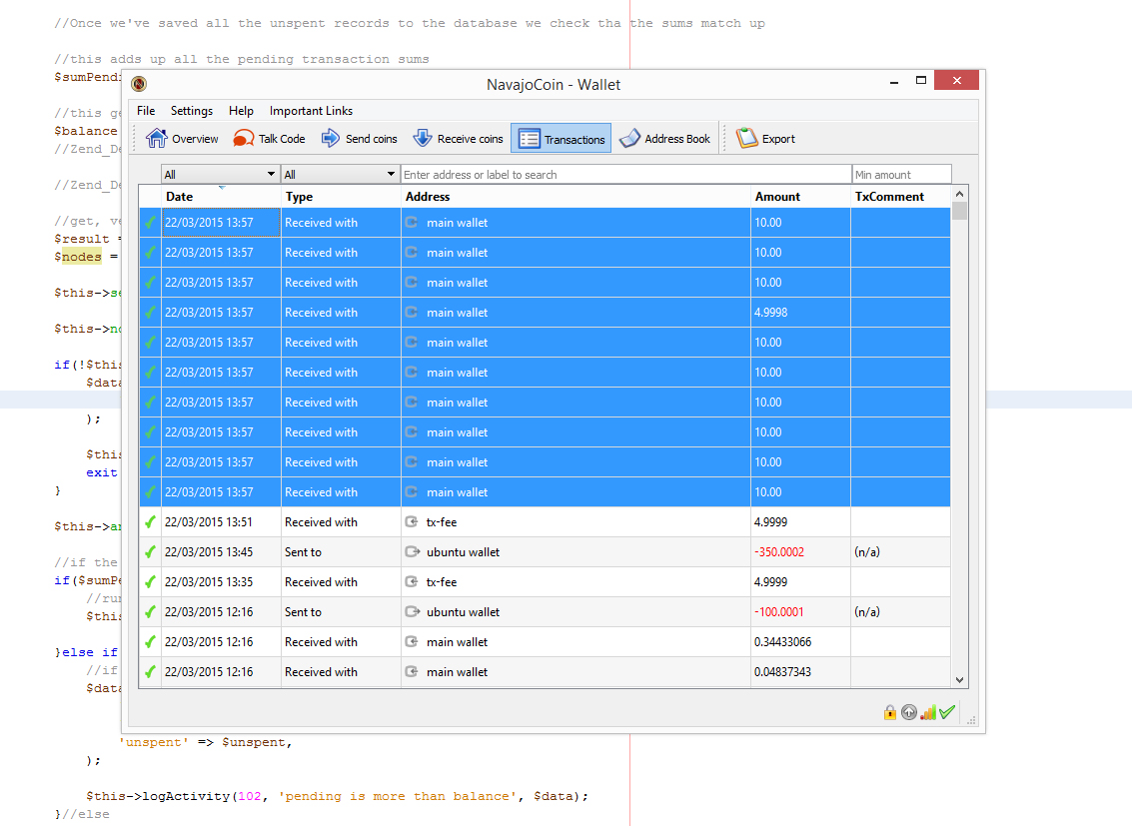Viewport: 1132px width, 826px height.
Task: Open the transaction type filter dropdown
Action: 340,174
